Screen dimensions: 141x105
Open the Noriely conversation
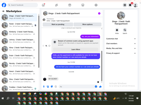tap(19, 65)
